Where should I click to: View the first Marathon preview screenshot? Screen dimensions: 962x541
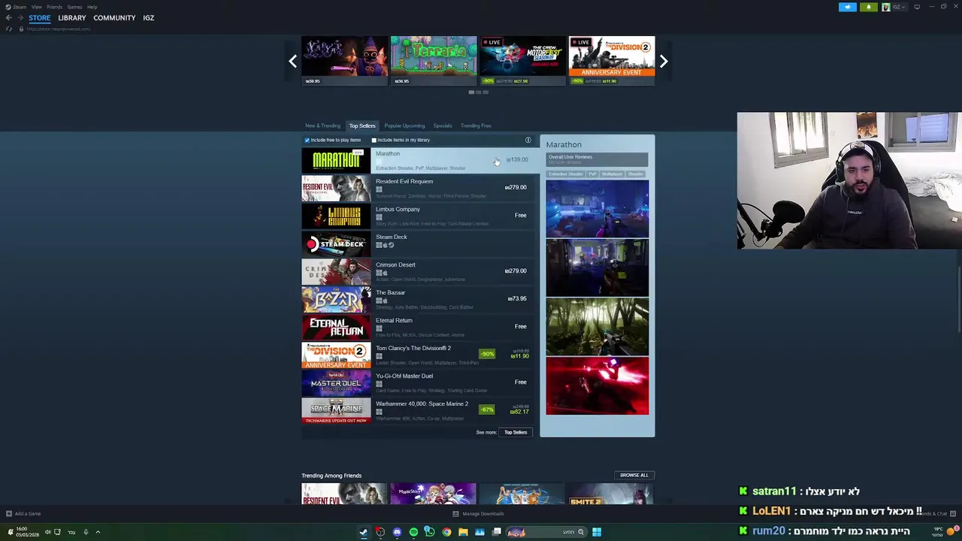click(597, 208)
